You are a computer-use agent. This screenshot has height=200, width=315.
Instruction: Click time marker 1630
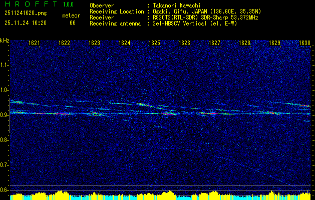[x=305, y=42]
